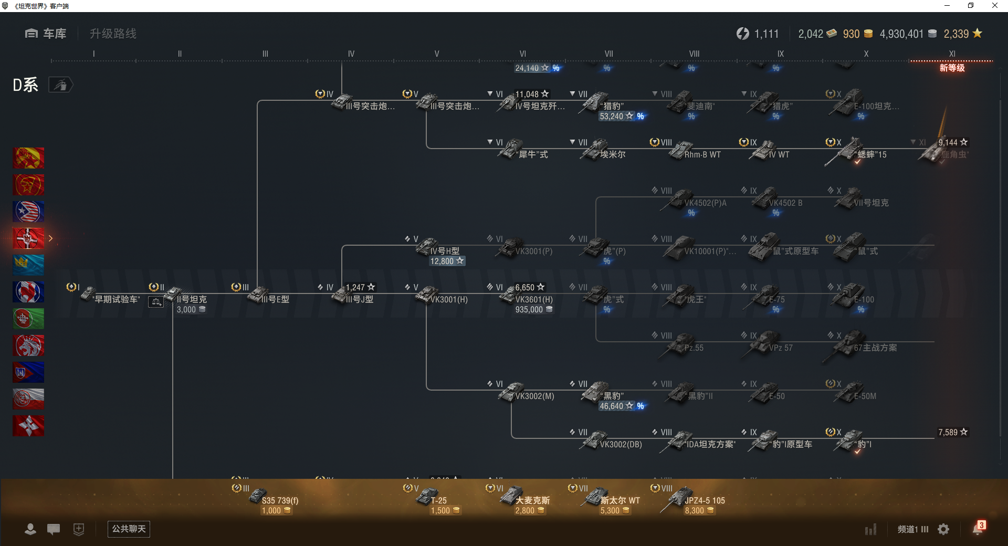Switch to 升级路线 tech tree tab

click(113, 34)
